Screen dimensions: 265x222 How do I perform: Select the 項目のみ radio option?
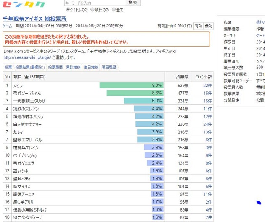[x=93, y=9]
